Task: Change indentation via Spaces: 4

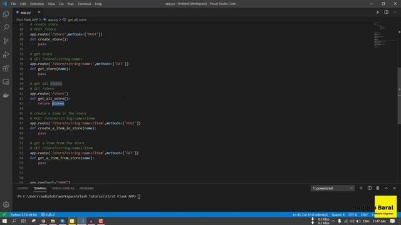Action: tap(338, 214)
